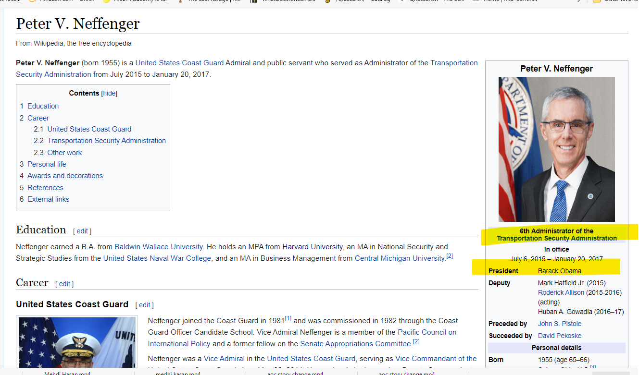
Task: Follow citation [2] after Central Michigan University
Action: pos(450,256)
